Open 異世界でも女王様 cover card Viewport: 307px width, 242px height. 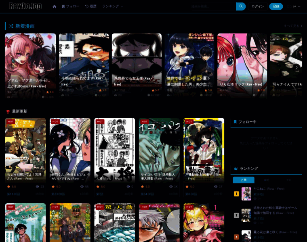point(137,66)
